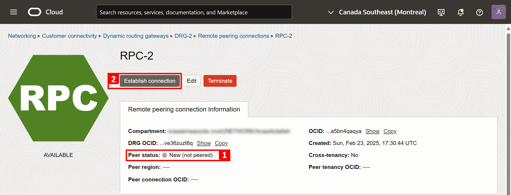The image size is (511, 195).
Task: Select Remote peering connection Information tab
Action: [184, 109]
